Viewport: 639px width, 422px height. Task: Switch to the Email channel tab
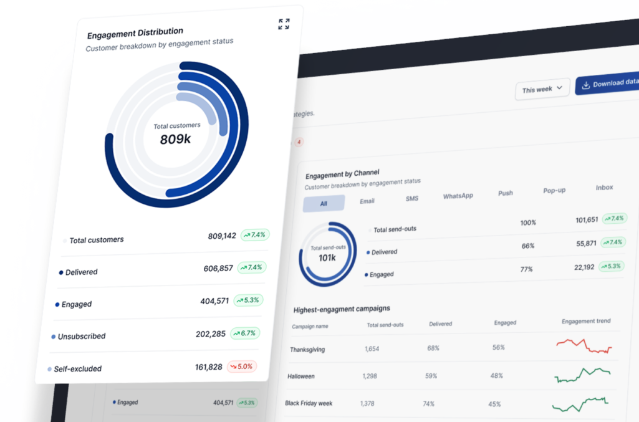tap(367, 201)
